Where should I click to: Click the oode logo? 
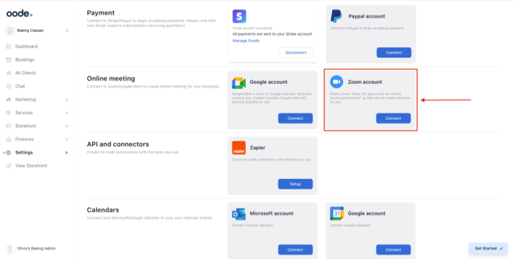pos(20,13)
